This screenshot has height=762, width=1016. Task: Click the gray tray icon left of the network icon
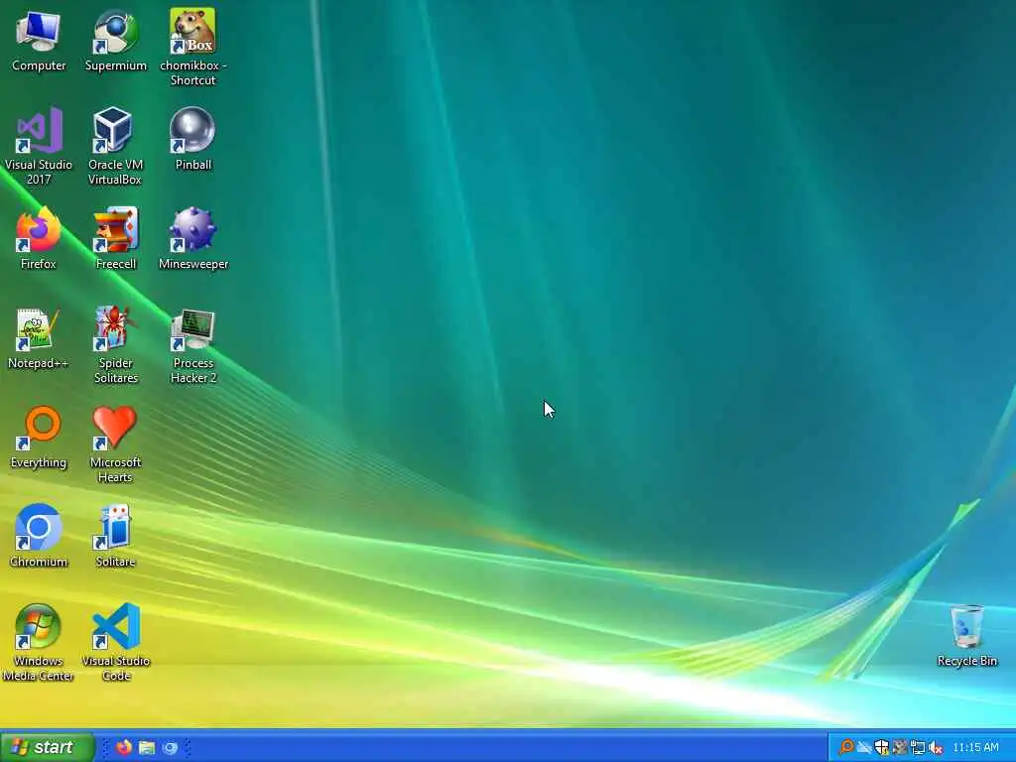point(899,748)
